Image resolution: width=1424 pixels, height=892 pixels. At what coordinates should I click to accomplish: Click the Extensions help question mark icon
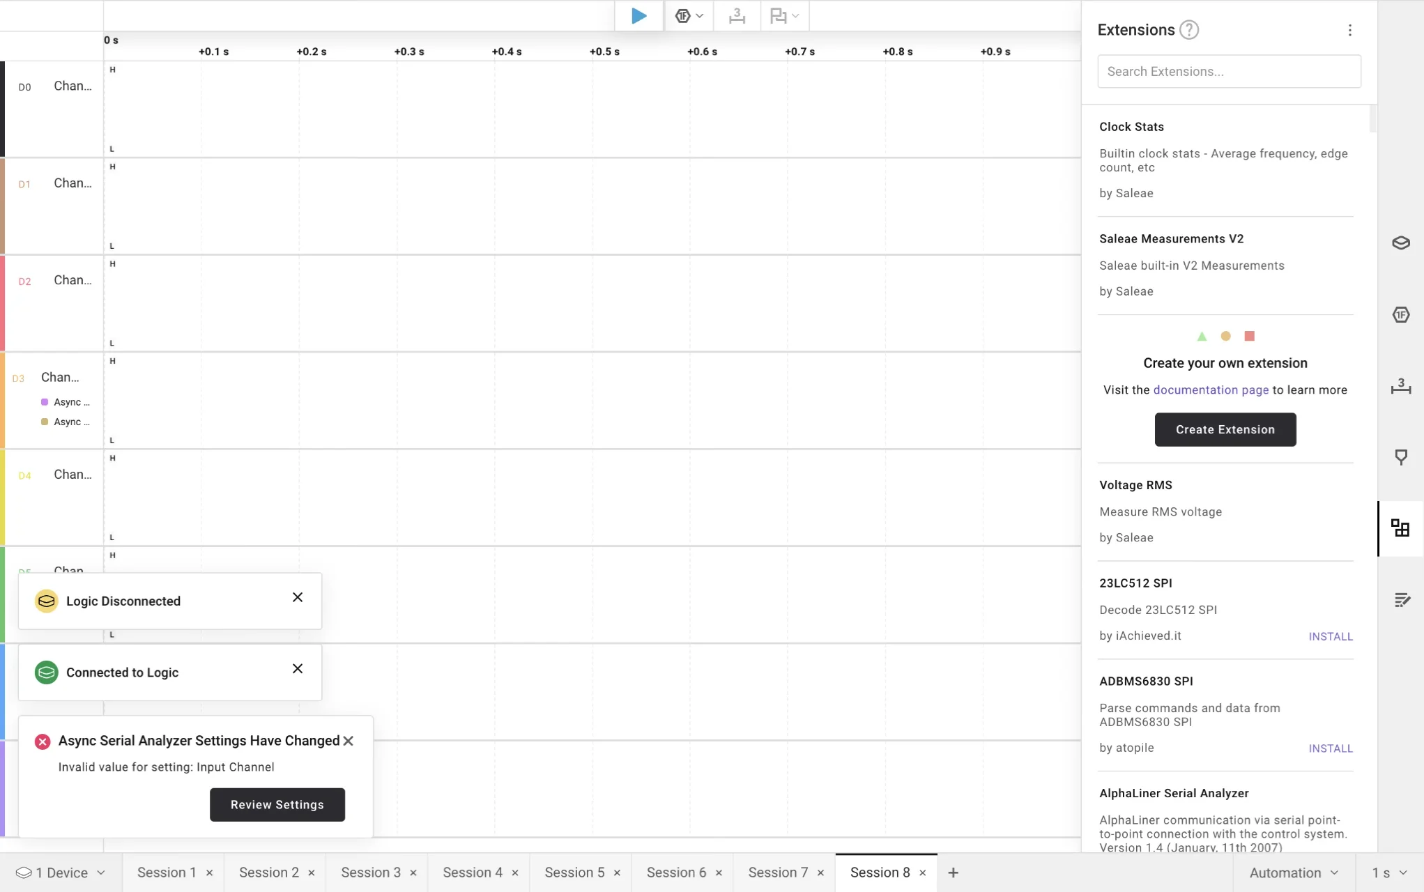1189,30
